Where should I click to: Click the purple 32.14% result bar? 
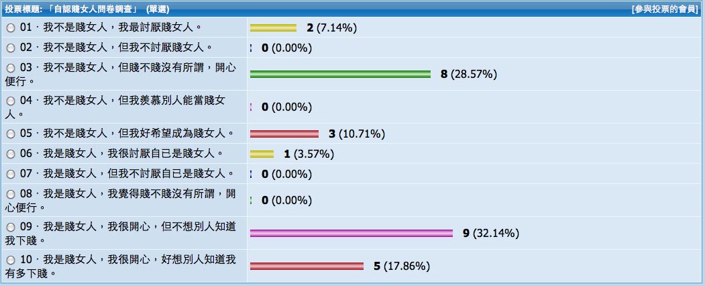351,233
